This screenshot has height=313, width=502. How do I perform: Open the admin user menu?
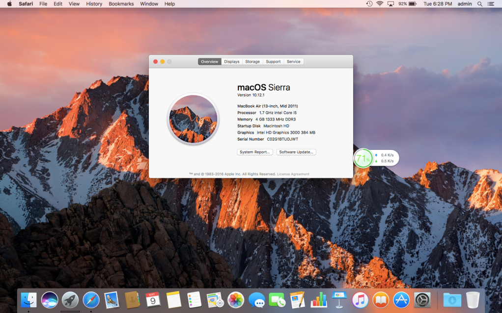click(x=465, y=4)
